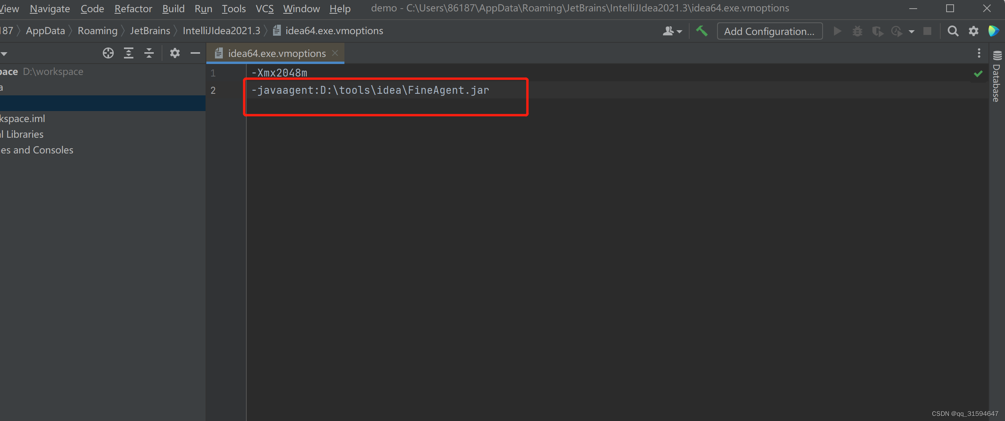
Task: Open the Navigate menu
Action: (50, 9)
